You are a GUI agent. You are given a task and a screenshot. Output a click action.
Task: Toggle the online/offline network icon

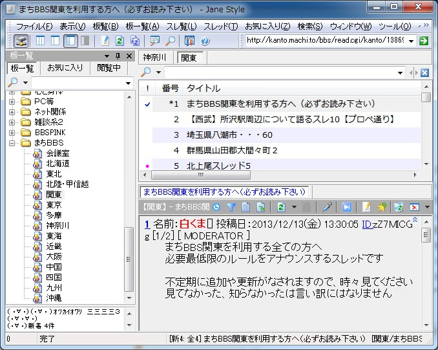tap(21, 41)
